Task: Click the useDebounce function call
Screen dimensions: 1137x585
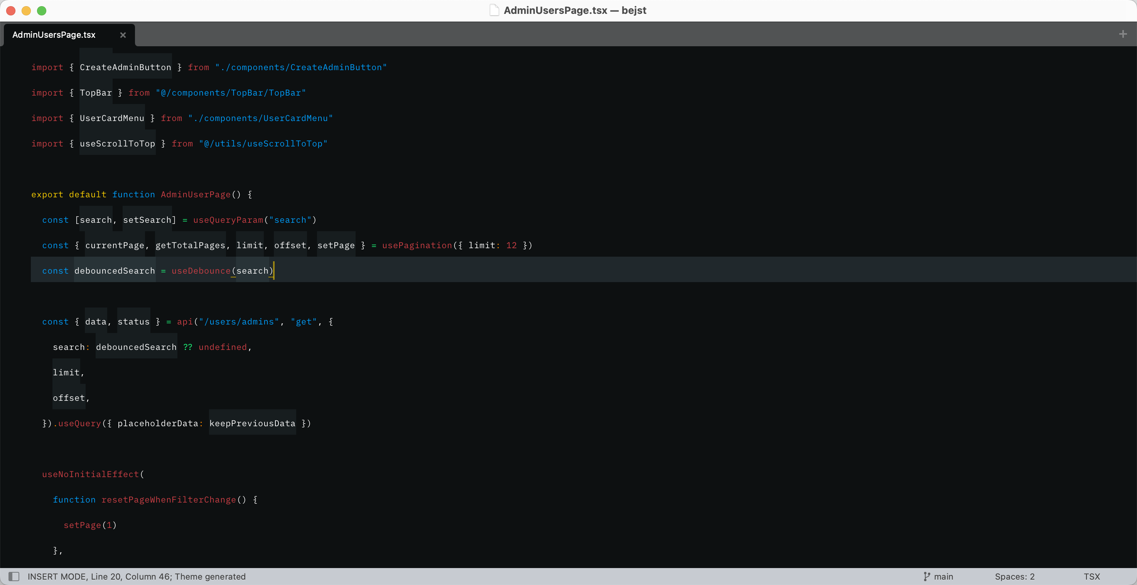Action: point(201,271)
